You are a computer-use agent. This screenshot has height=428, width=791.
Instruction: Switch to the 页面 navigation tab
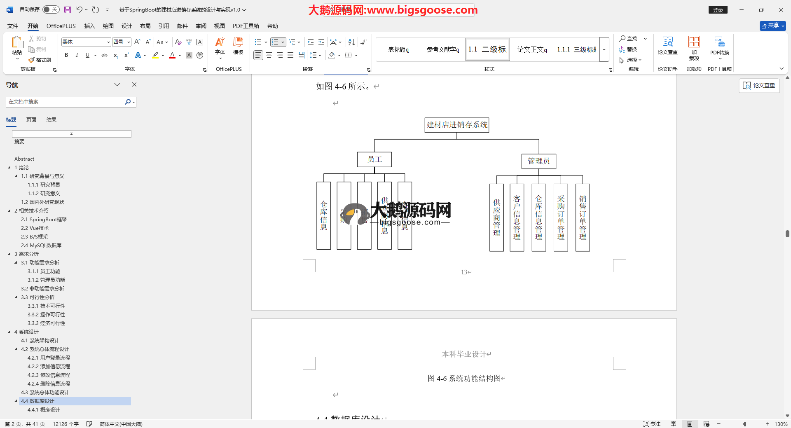[31, 120]
